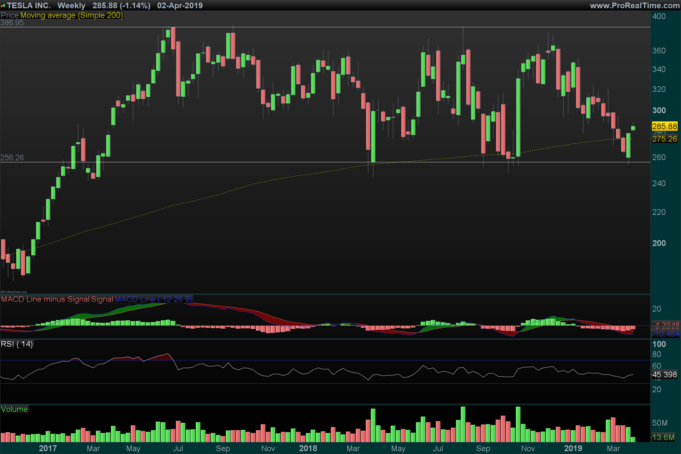Click the Moving average (Simple 200) label

click(72, 15)
